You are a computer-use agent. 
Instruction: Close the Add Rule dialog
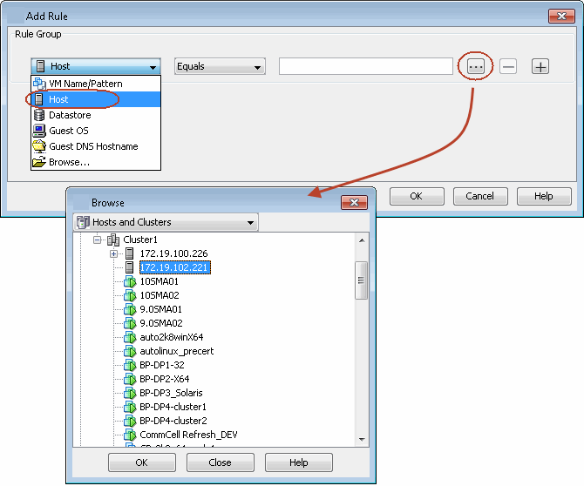coord(561,16)
